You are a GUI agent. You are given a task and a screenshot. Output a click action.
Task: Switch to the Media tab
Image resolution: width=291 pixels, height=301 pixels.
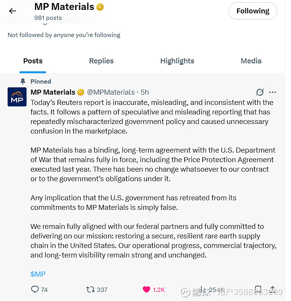pos(251,61)
